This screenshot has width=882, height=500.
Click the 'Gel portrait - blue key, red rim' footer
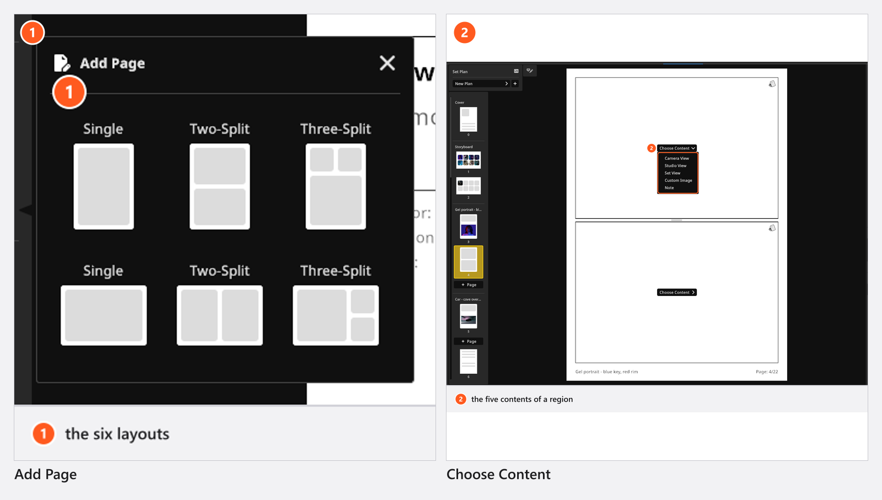click(x=606, y=372)
